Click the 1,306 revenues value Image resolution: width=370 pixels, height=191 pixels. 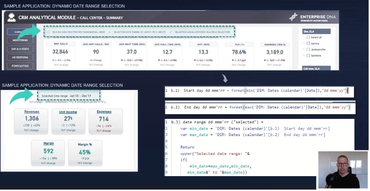point(31,118)
